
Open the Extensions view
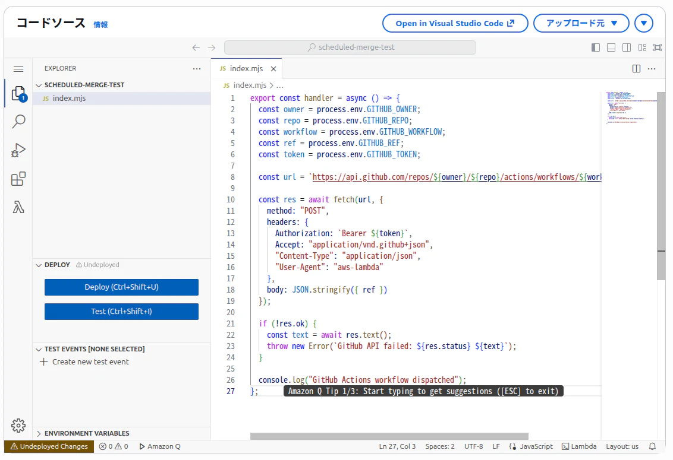[18, 179]
